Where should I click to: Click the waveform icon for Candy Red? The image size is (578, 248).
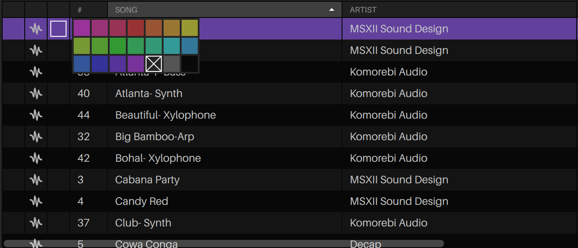coord(36,201)
